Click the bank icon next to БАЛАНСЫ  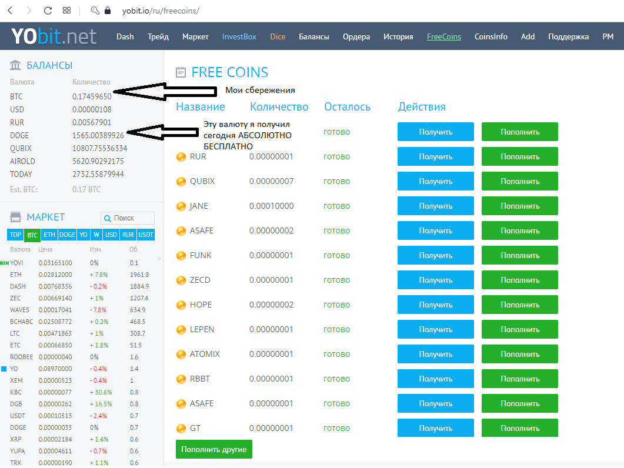tap(15, 65)
